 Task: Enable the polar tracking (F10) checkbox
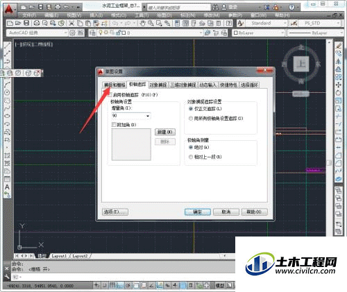(110, 94)
